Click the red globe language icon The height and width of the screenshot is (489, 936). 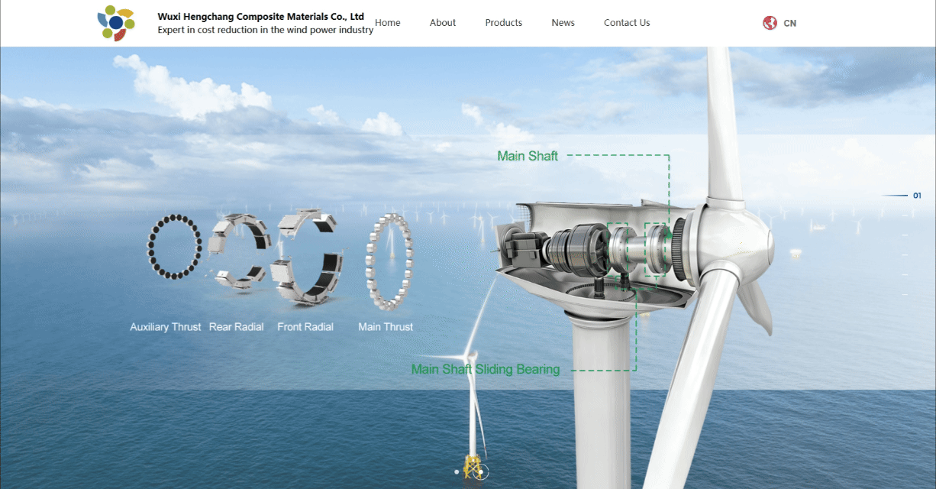click(770, 23)
